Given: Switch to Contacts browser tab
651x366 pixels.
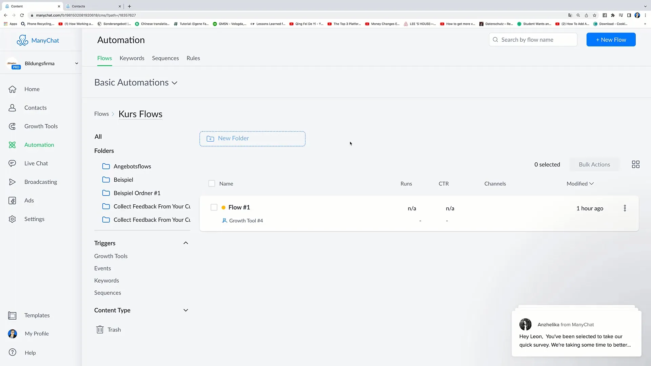Looking at the screenshot, I should coord(93,6).
